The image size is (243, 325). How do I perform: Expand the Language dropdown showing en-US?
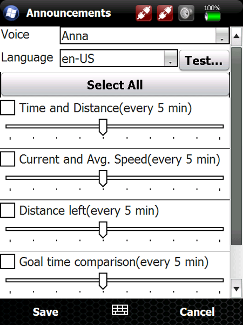pyautogui.click(x=119, y=58)
